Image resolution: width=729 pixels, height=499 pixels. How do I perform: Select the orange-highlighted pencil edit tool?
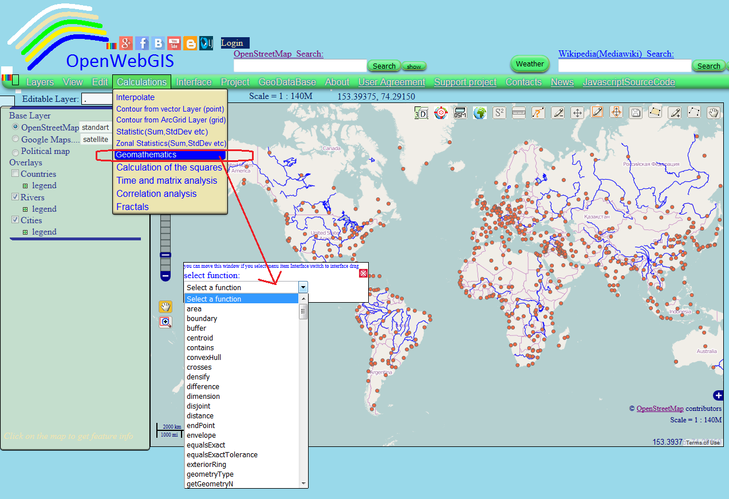(597, 112)
